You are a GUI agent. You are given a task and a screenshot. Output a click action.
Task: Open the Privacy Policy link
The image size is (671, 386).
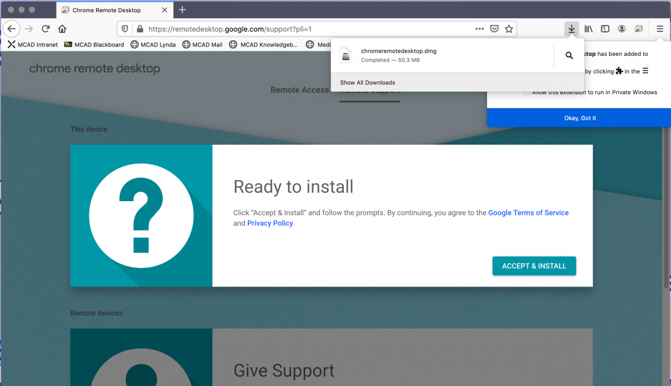tap(270, 223)
